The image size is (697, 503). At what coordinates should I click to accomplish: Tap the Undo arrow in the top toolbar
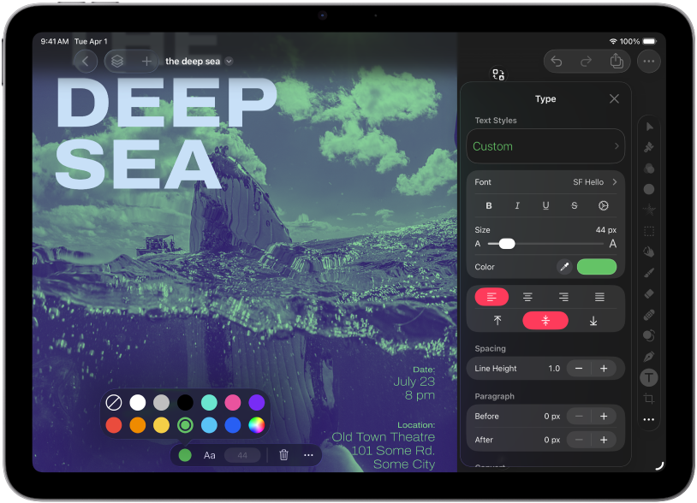557,61
